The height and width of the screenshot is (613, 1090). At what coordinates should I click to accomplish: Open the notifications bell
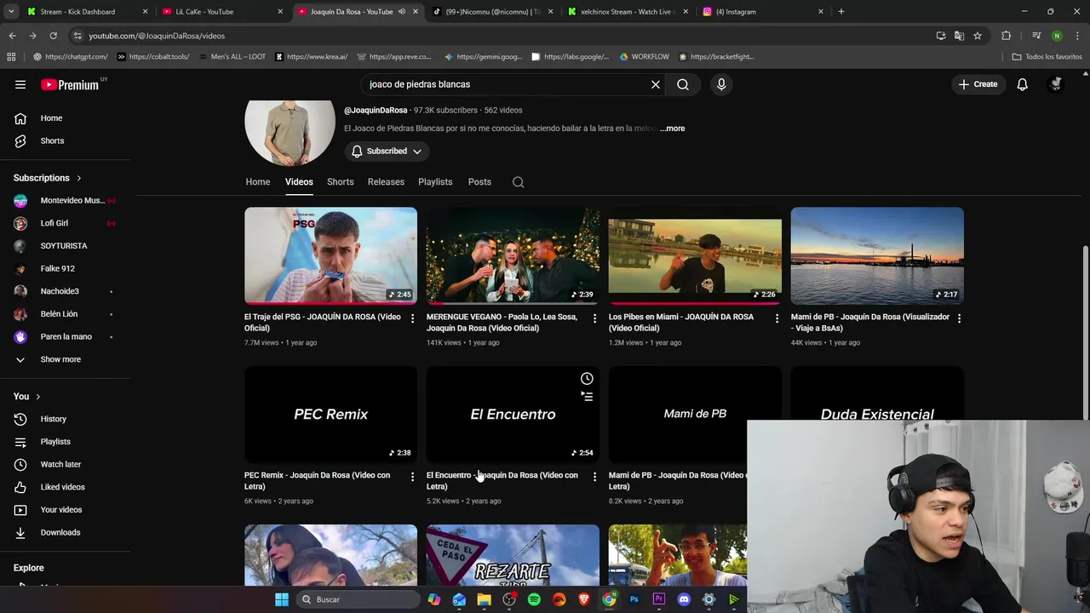[x=1022, y=84]
